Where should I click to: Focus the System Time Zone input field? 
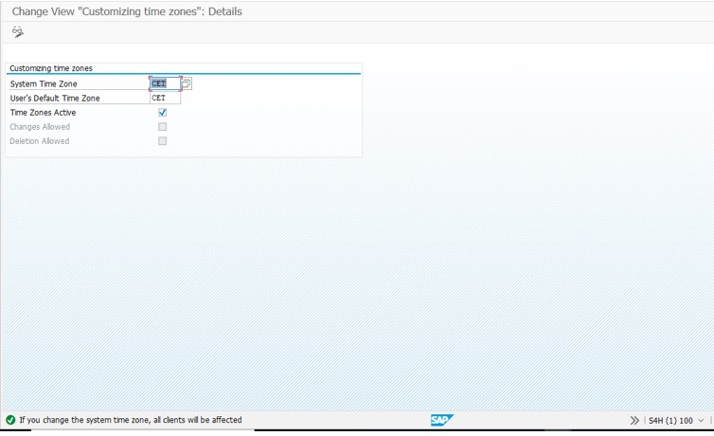[166, 83]
